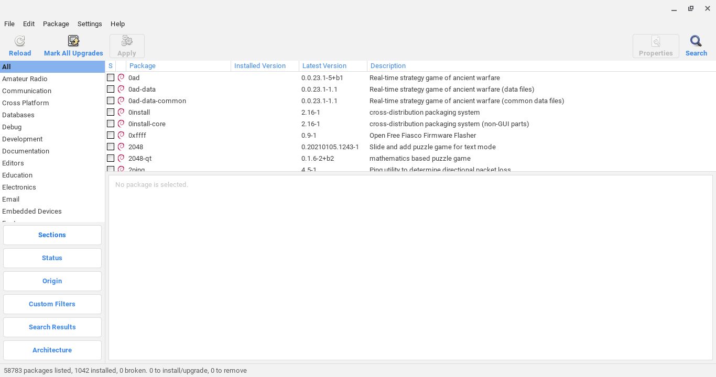Open the Package menu

coord(56,24)
